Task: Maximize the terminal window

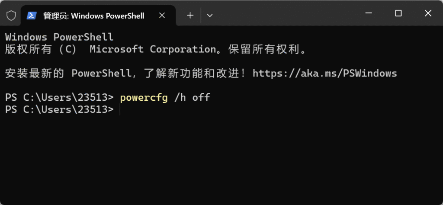Action: coord(398,13)
